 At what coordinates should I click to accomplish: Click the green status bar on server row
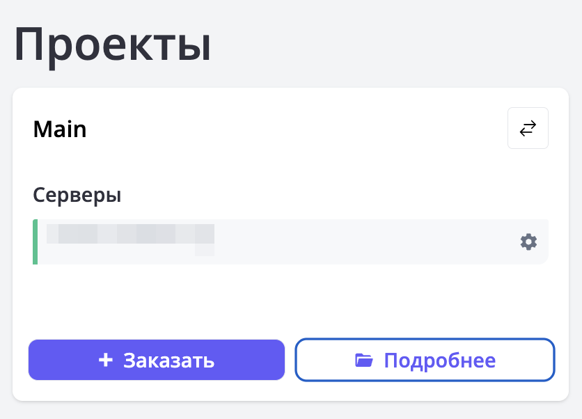coord(35,242)
